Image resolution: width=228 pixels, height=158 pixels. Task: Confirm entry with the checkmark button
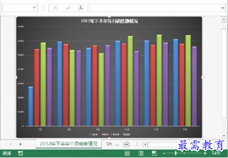pyautogui.click(x=68, y=8)
